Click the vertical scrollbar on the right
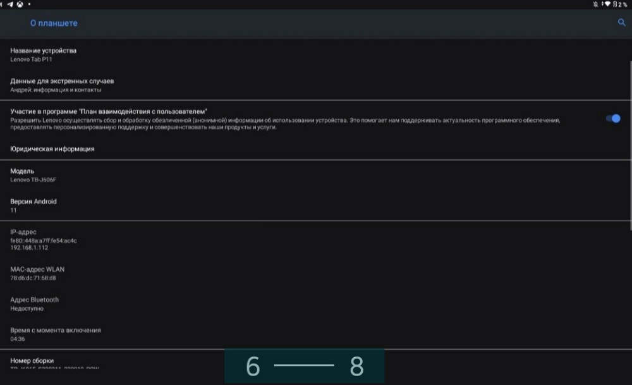The width and height of the screenshot is (632, 385). (x=629, y=145)
